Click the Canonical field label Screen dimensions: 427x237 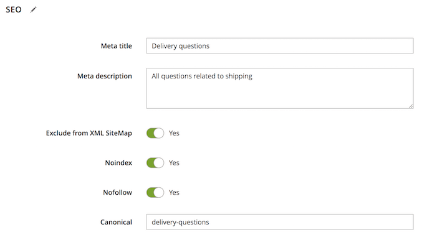[x=117, y=222]
